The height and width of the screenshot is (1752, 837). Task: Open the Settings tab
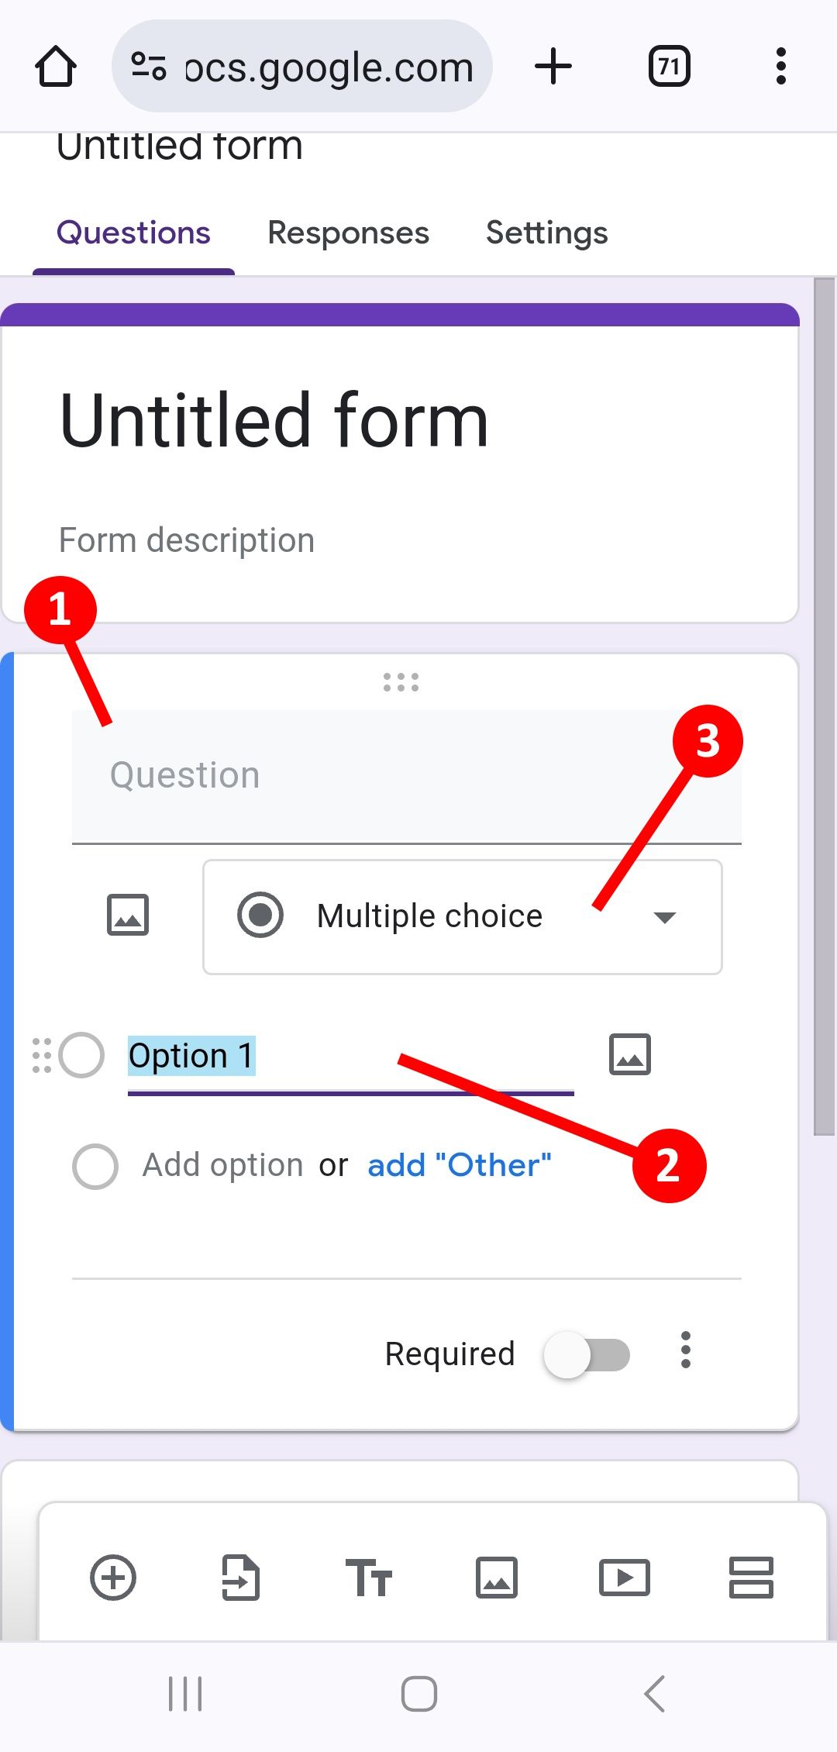pyautogui.click(x=546, y=232)
